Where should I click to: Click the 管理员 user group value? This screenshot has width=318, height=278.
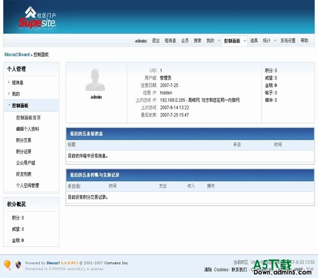coord(165,78)
